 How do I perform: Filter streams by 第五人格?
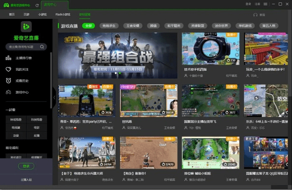[x=269, y=26]
